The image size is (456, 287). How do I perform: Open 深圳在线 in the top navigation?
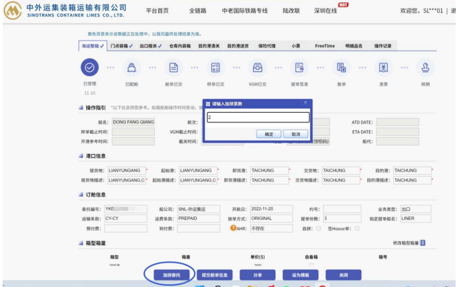pyautogui.click(x=325, y=11)
